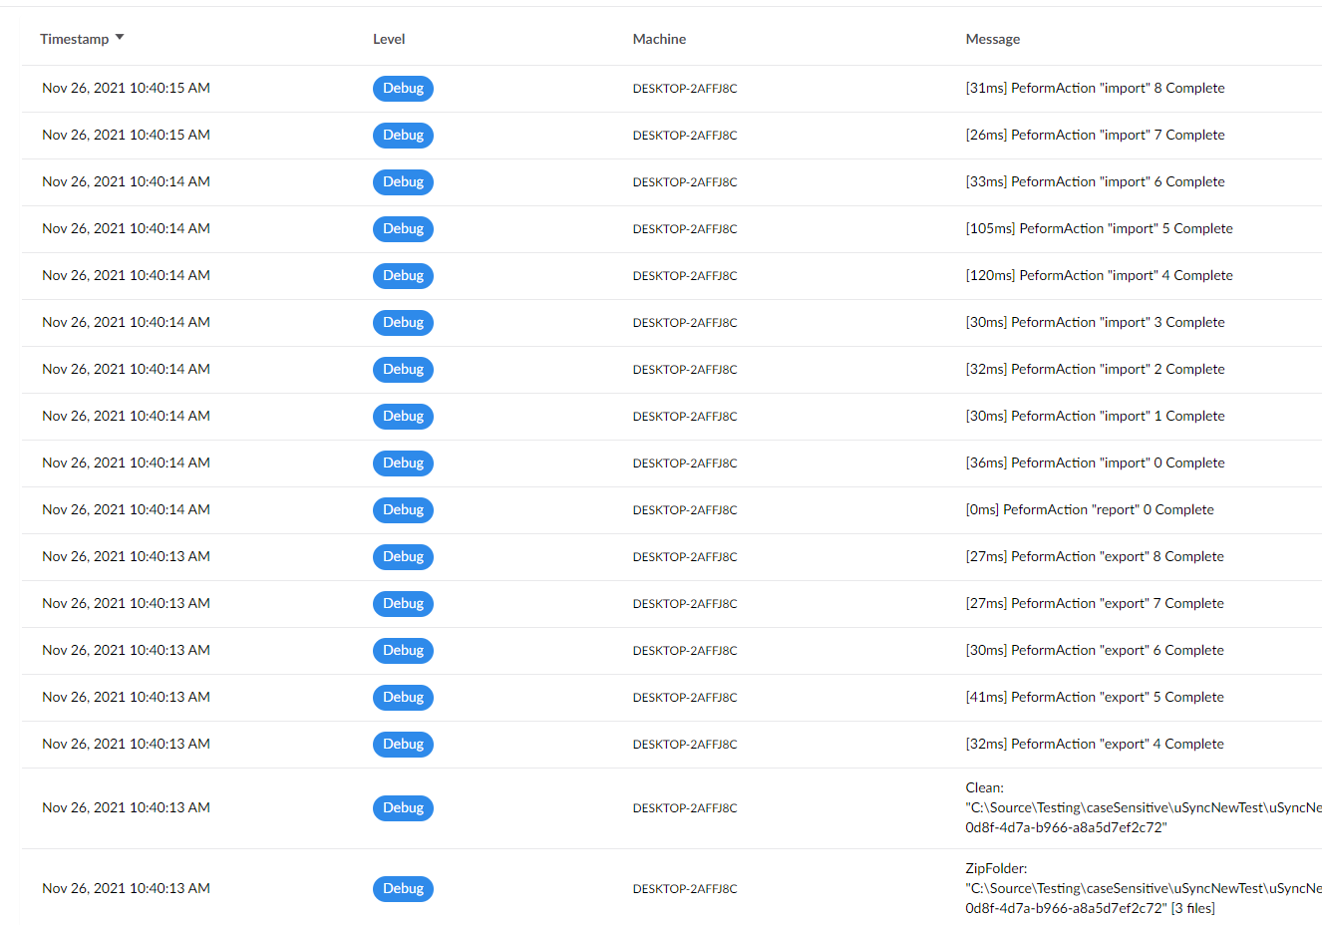Select Debug badge in "report" 0 Complete row
The width and height of the screenshot is (1322, 925).
[x=403, y=510]
